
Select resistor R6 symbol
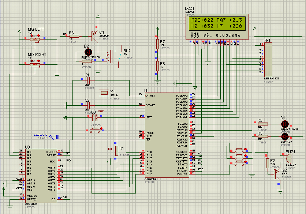point(74,36)
